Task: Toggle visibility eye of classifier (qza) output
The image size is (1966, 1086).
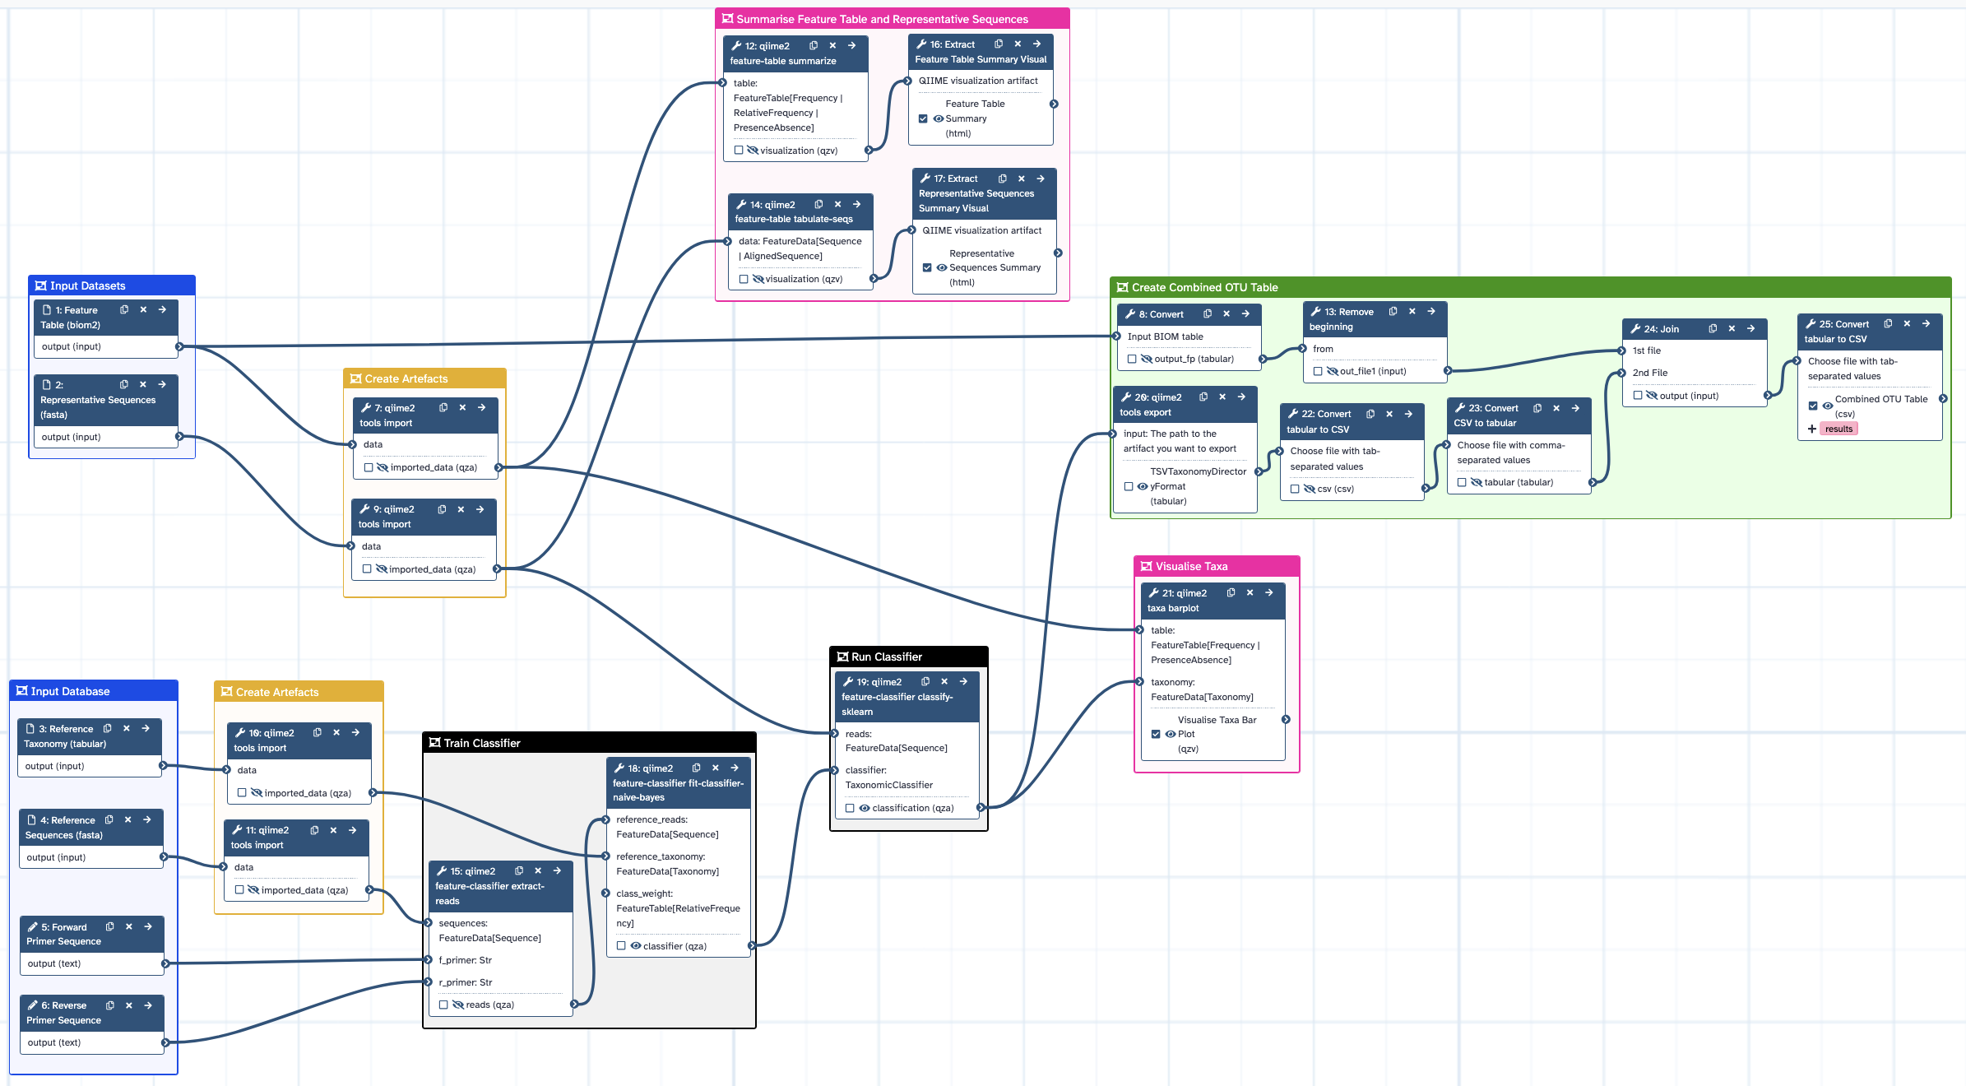Action: tap(636, 946)
